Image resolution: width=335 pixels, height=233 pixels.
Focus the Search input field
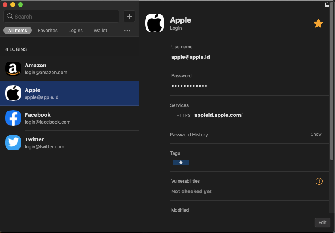61,16
